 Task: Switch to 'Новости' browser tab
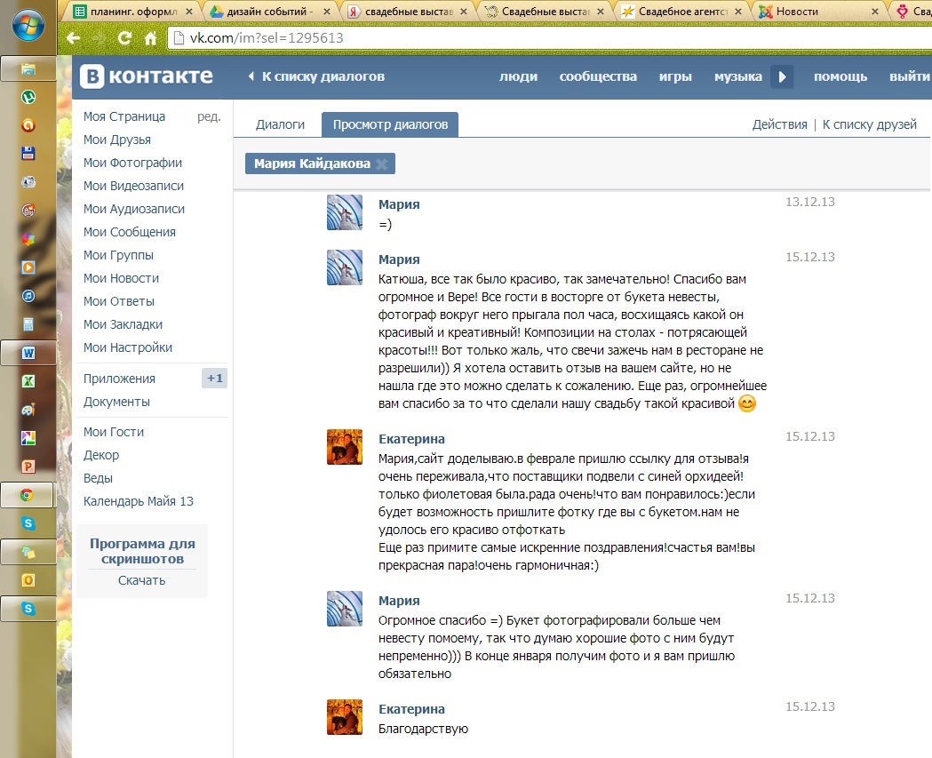pos(819,12)
